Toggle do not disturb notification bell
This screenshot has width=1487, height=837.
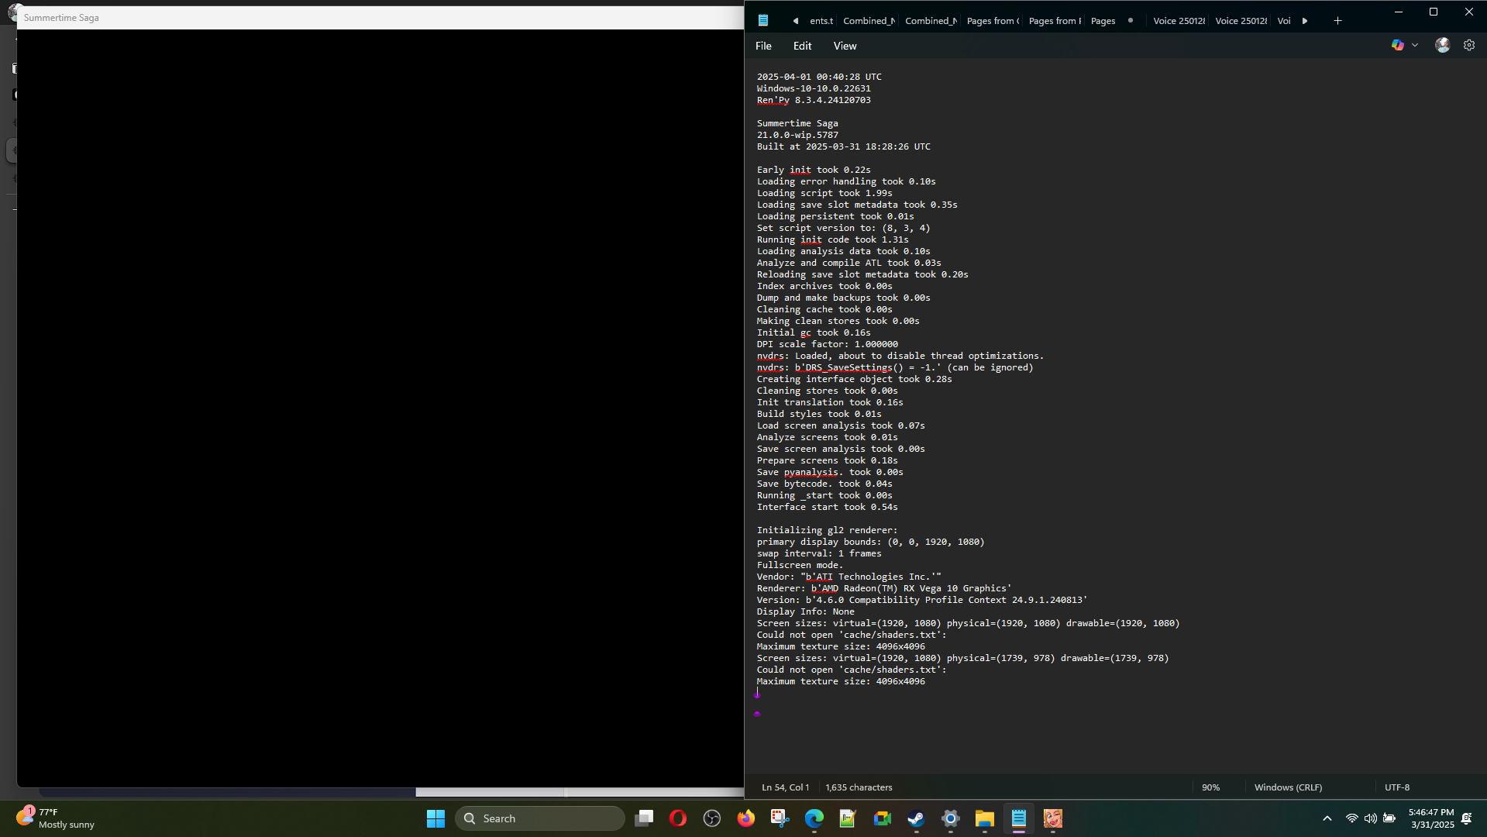(x=1467, y=818)
